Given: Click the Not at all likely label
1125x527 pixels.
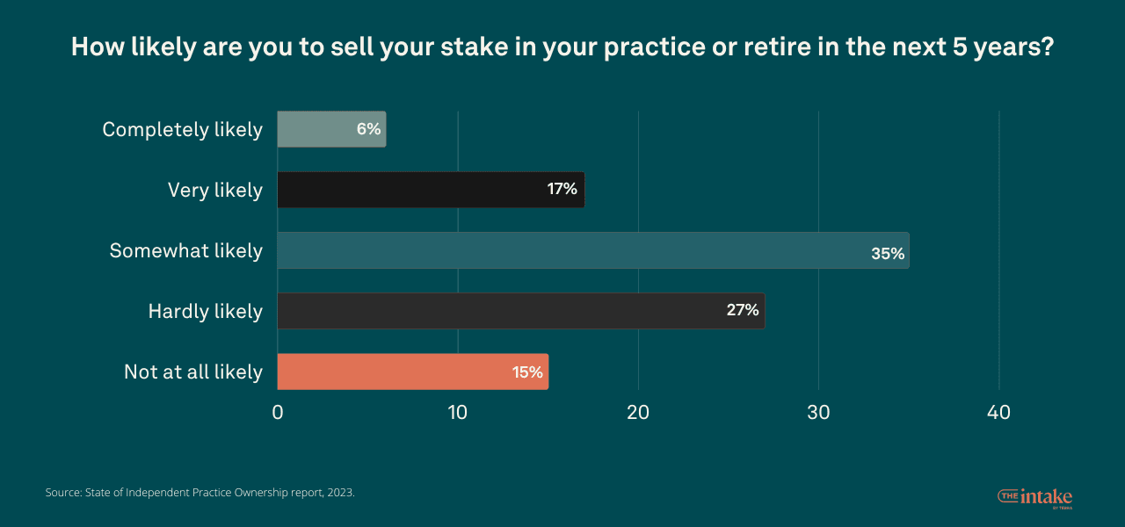Looking at the screenshot, I should click(x=193, y=372).
